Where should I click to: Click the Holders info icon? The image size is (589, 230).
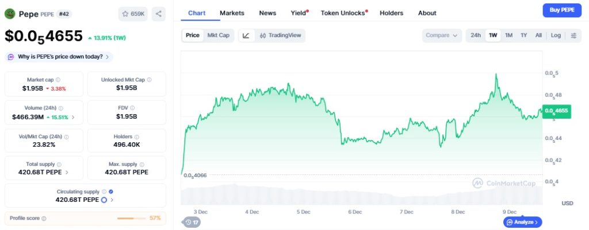click(137, 137)
